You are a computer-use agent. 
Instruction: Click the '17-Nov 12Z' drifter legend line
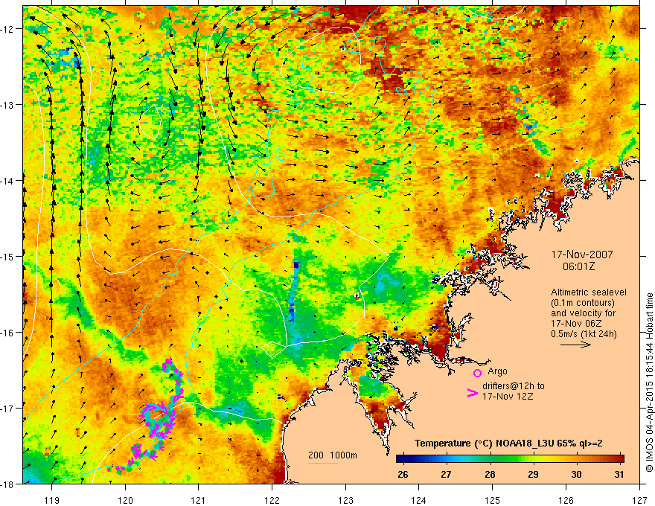coord(508,396)
